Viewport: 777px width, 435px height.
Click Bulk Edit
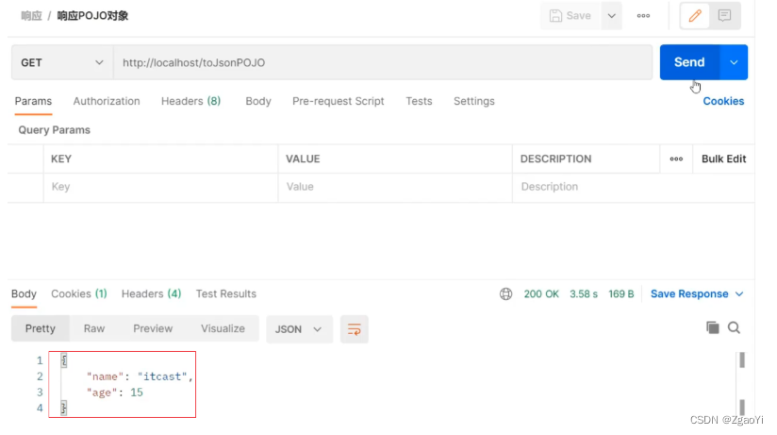(723, 159)
